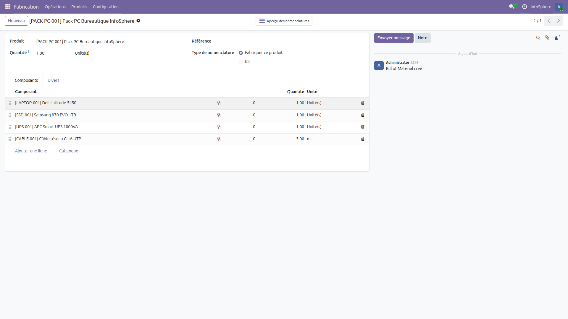Click the Envoyer message button
The height and width of the screenshot is (319, 568).
pos(394,38)
